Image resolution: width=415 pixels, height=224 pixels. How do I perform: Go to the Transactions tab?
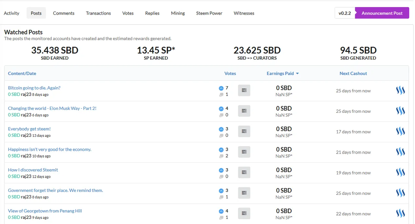pos(98,13)
